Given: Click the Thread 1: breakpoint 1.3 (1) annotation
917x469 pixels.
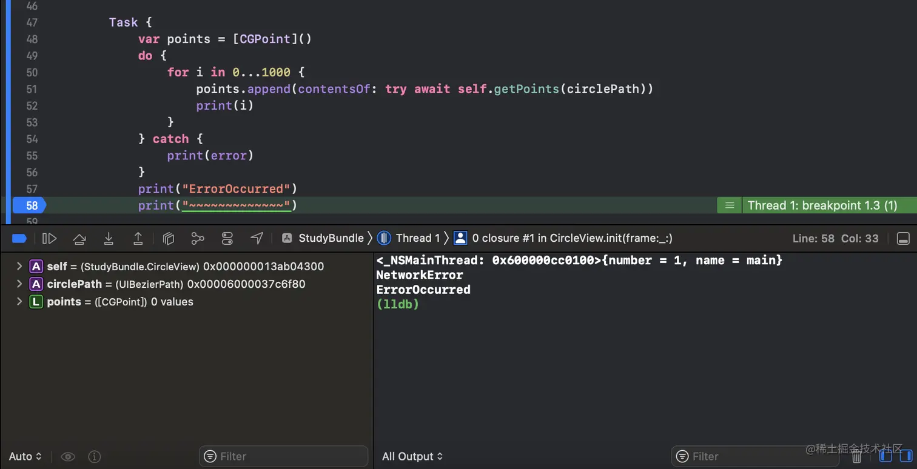Looking at the screenshot, I should click(822, 205).
